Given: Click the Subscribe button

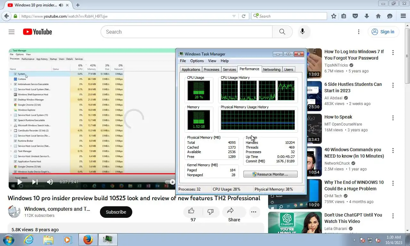Looking at the screenshot, I should (x=116, y=212).
